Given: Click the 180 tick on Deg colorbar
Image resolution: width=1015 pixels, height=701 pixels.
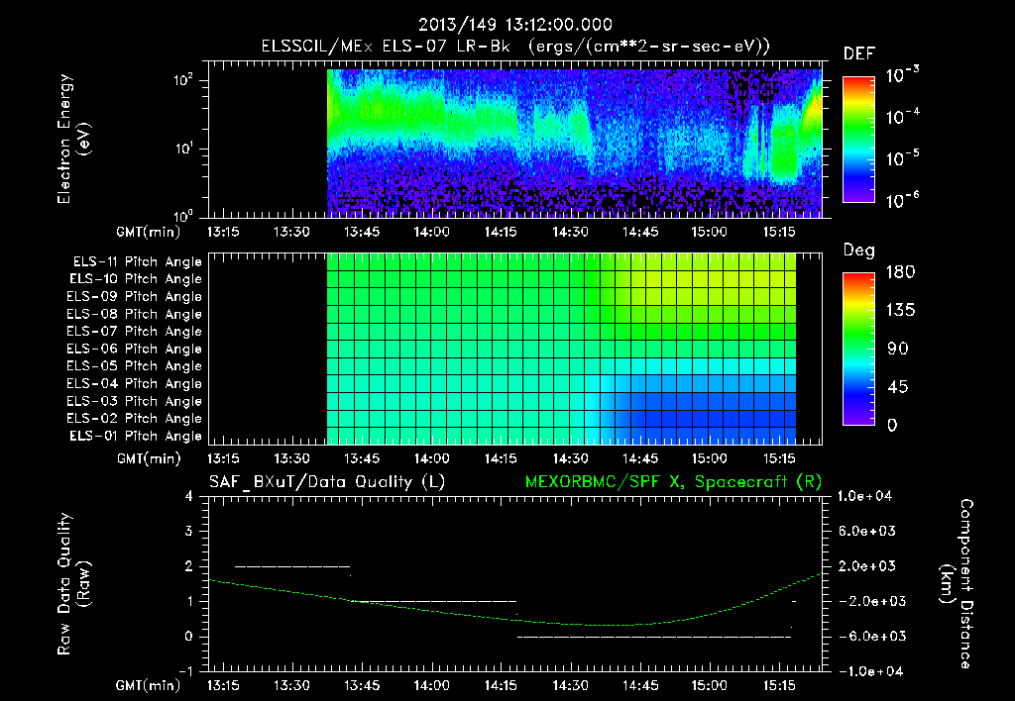Looking at the screenshot, I should coord(900,272).
